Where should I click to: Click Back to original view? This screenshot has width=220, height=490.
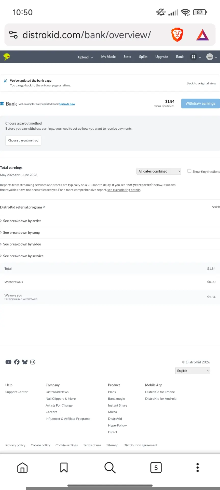201,83
